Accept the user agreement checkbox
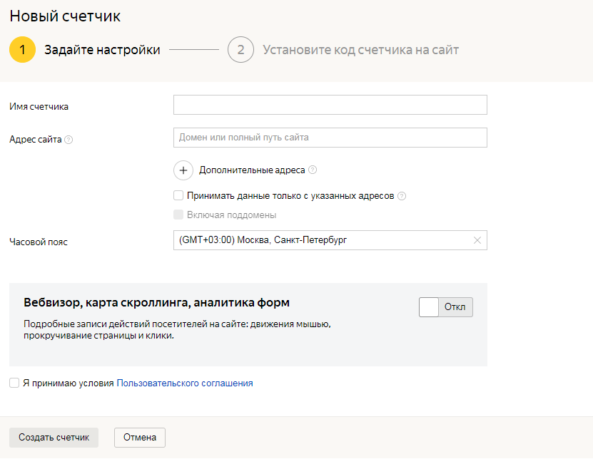 click(x=14, y=383)
